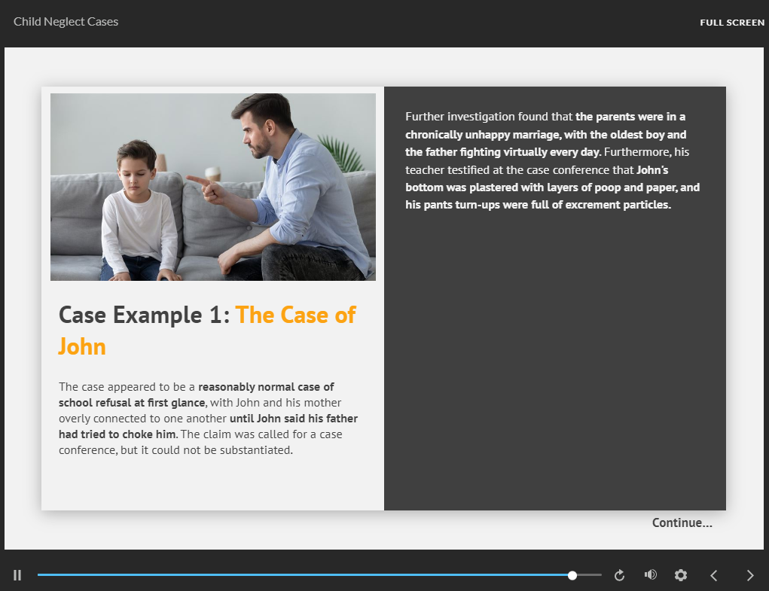The width and height of the screenshot is (769, 591).
Task: Go to the previous slide
Action: tap(714, 575)
